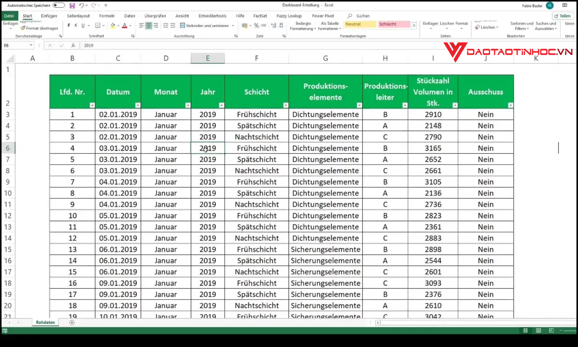Switch to Page Break preview in status bar
578x347 pixels.
tap(551, 330)
